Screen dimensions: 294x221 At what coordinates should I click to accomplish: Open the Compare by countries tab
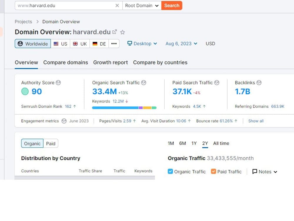point(160,62)
